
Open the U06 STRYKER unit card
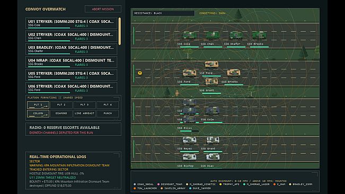72,88
